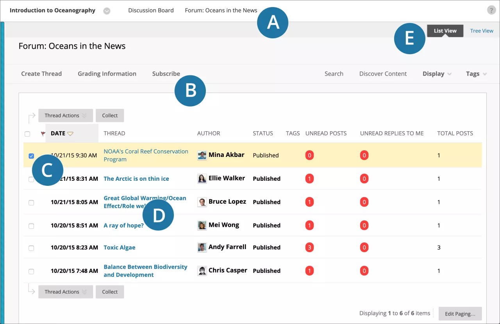Click the red unread posts badge for Toxic Algae

309,247
